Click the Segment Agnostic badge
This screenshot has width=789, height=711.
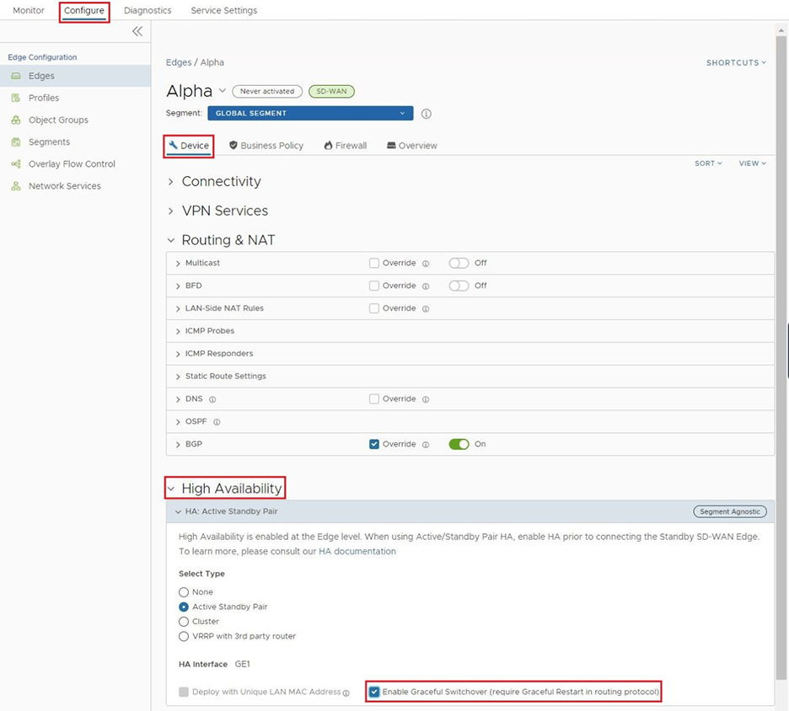pyautogui.click(x=730, y=511)
